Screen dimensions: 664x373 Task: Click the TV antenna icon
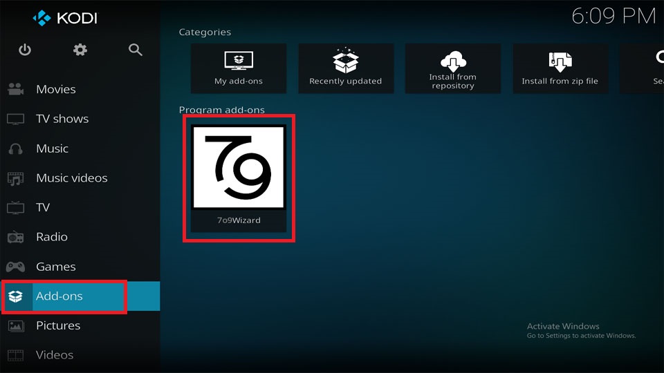point(16,207)
